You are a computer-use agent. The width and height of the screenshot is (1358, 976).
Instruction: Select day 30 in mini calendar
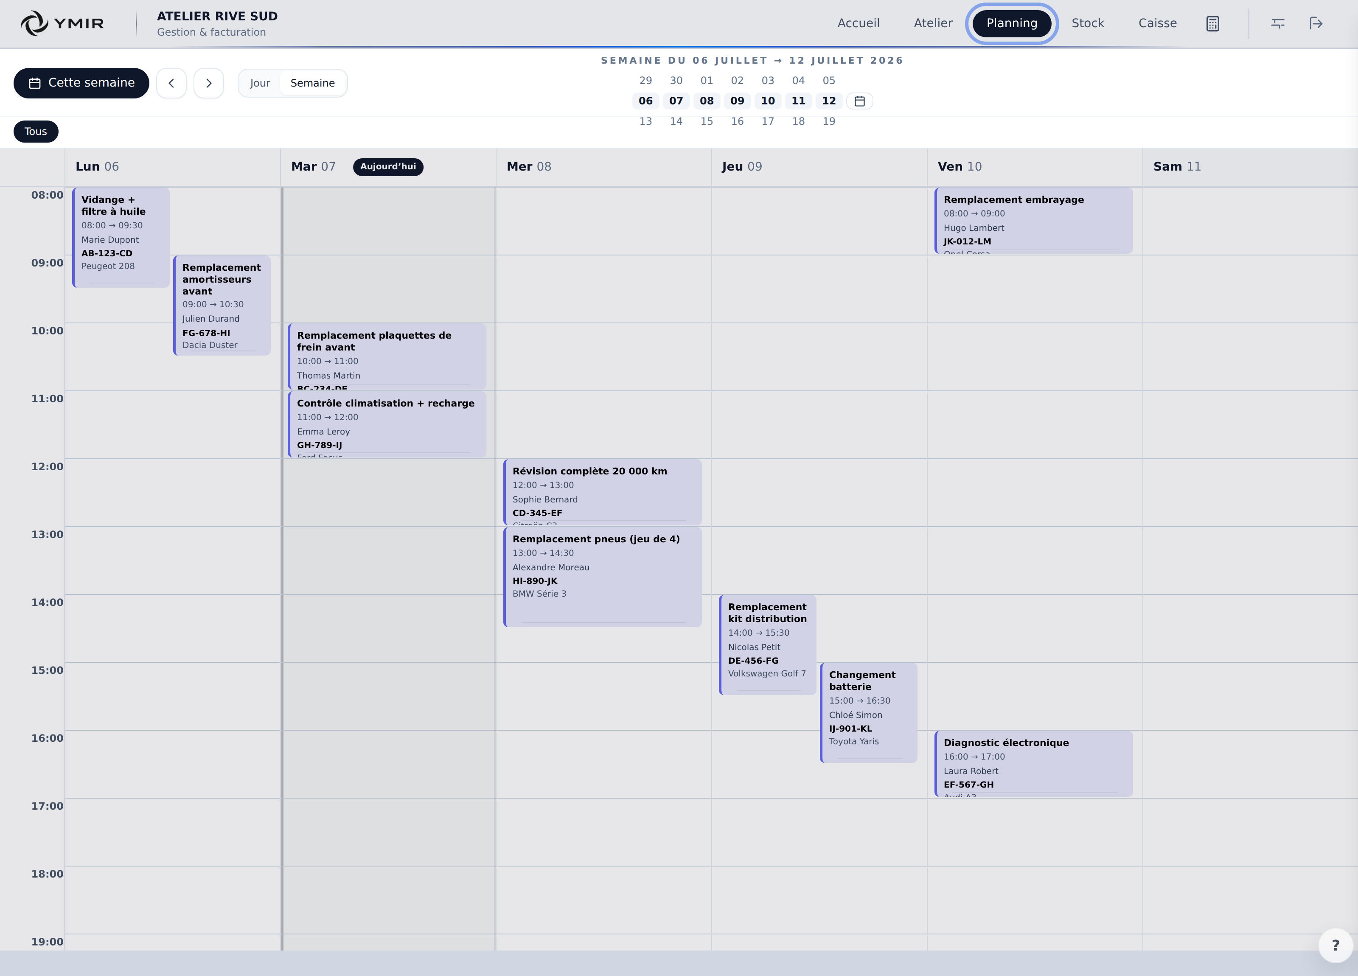point(676,81)
